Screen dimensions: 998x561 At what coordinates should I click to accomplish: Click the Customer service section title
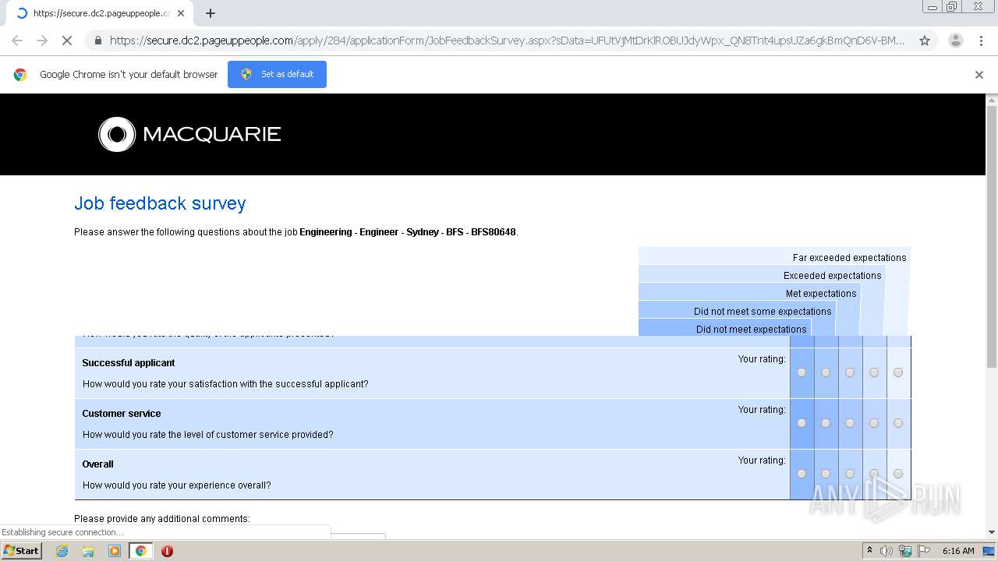[x=122, y=414]
